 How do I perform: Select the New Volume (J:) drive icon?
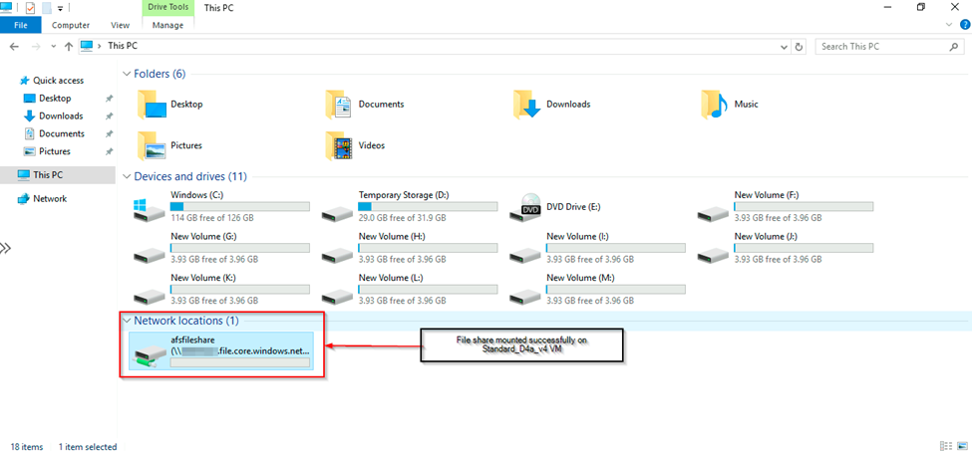click(714, 255)
